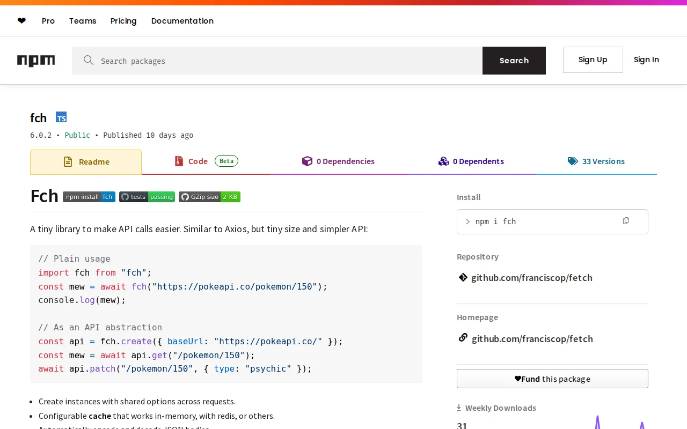687x429 pixels.
Task: Click the Dependencies cube icon
Action: pos(307,161)
